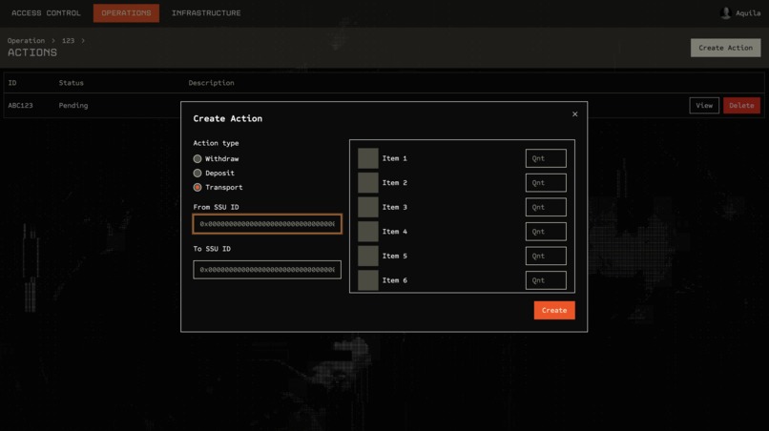Click the Pending status cell
This screenshot has width=769, height=431.
coord(73,106)
